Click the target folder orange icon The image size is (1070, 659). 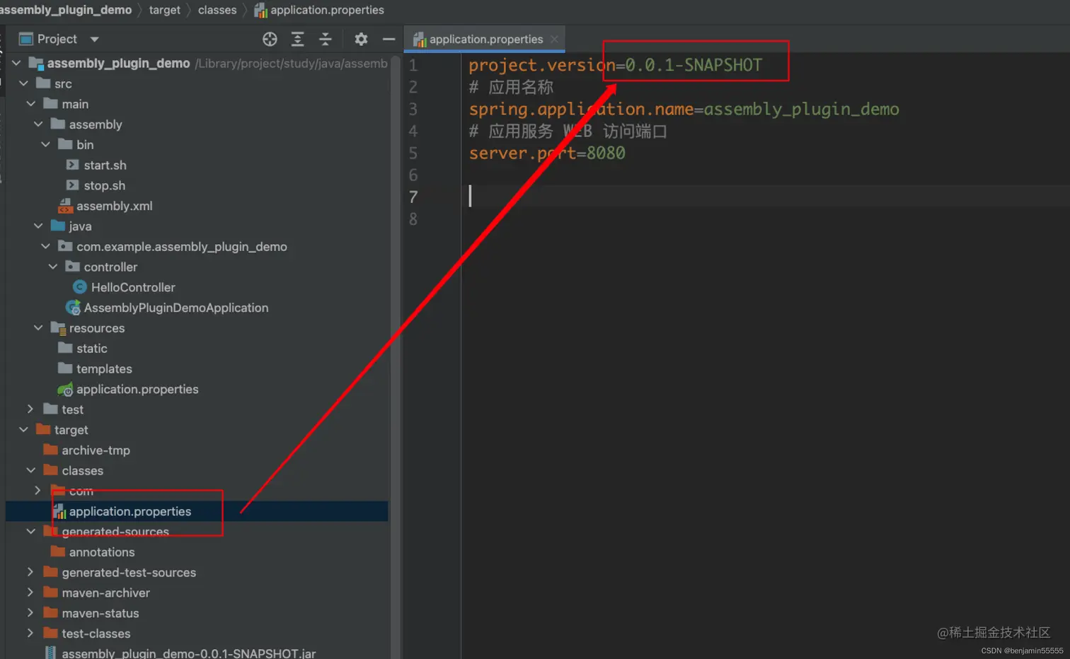43,430
